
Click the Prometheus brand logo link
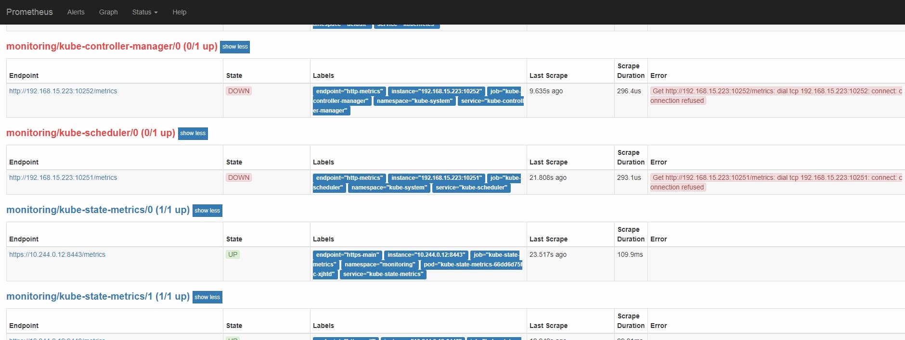click(29, 12)
